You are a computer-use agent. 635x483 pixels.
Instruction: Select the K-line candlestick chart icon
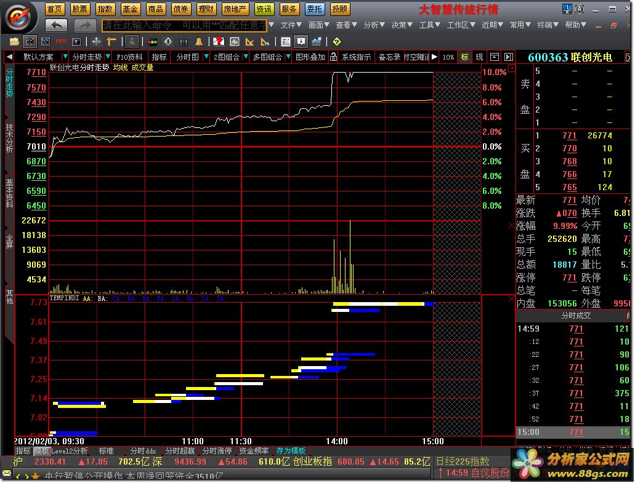46,42
